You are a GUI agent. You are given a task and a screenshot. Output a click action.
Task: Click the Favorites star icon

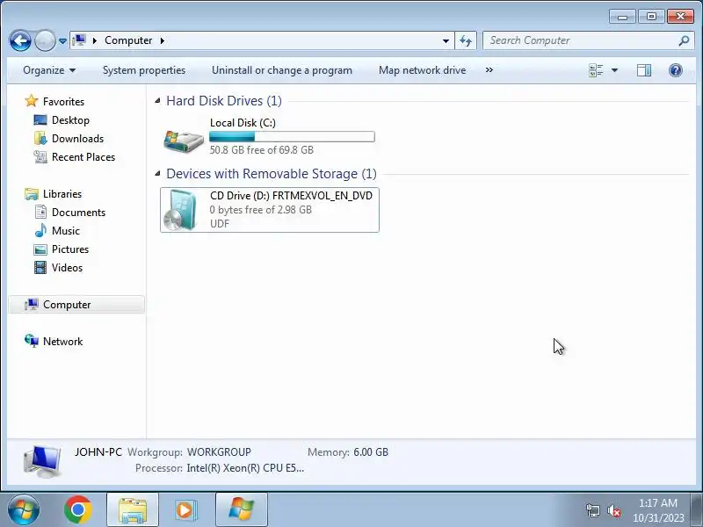pos(32,101)
